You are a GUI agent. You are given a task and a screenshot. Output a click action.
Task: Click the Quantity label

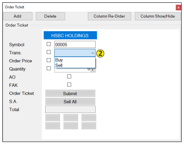click(17, 69)
